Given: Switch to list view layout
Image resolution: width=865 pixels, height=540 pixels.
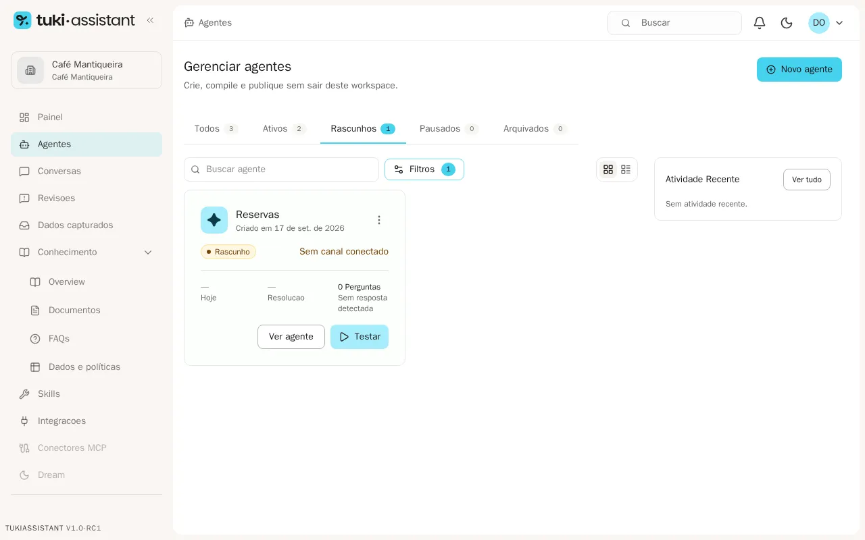Looking at the screenshot, I should tap(626, 169).
